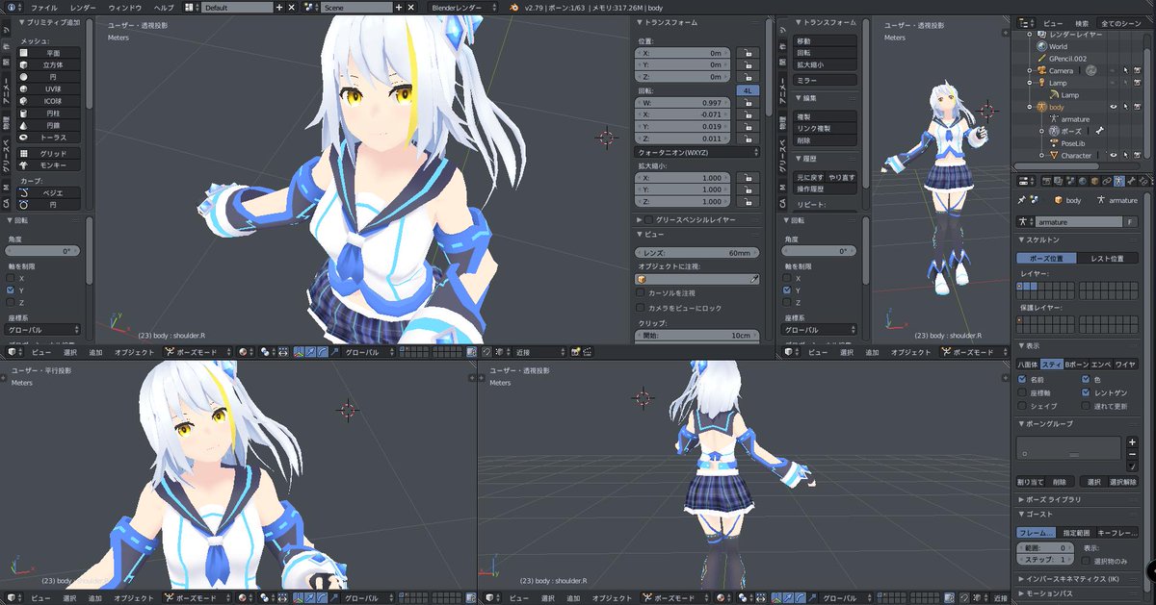Viewport: 1156px width, 605px height.
Task: Open the 検索 menu in outliner header
Action: [1083, 22]
